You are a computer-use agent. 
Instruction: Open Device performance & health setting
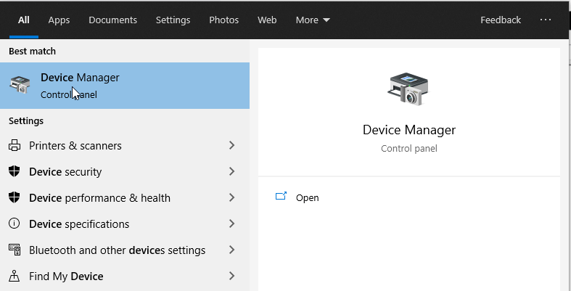pos(125,198)
